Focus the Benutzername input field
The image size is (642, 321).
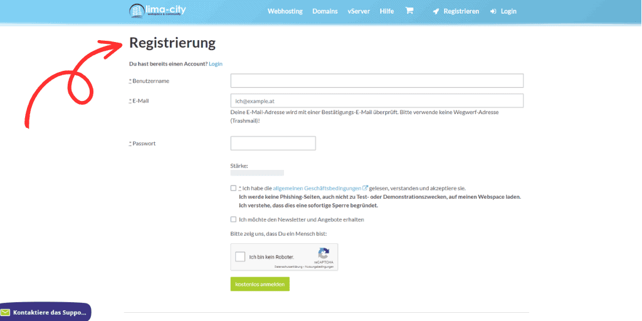point(377,81)
